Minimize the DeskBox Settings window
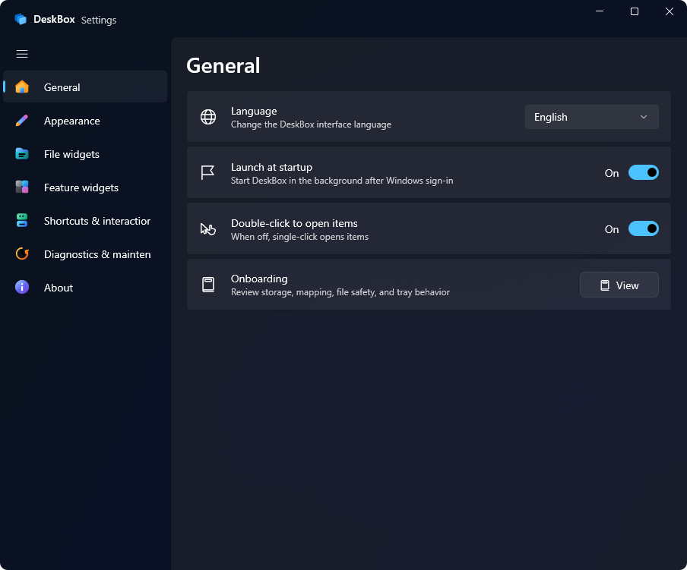The height and width of the screenshot is (570, 687). point(600,11)
